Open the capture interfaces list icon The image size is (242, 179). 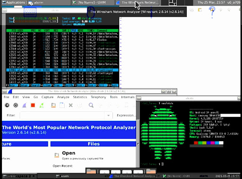coord(7,105)
